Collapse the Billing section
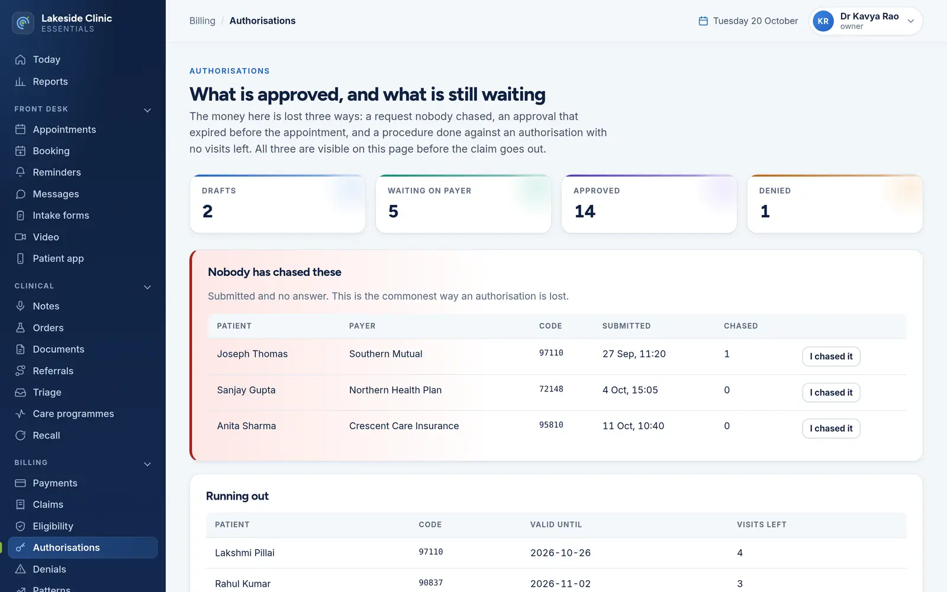The width and height of the screenshot is (947, 592). (147, 464)
